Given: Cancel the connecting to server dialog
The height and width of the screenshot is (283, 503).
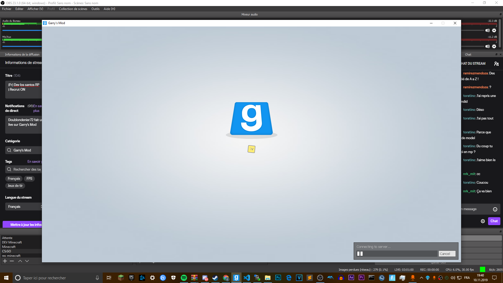Looking at the screenshot, I should (x=447, y=254).
